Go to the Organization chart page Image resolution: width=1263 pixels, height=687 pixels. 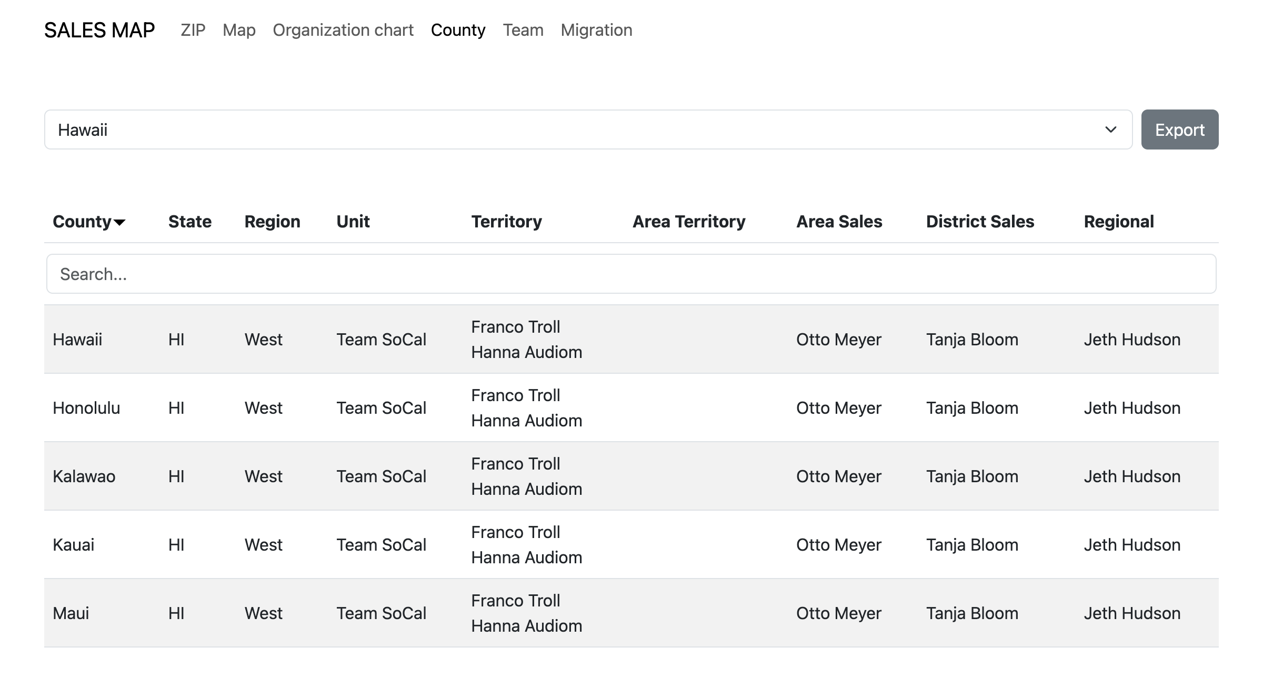click(343, 30)
